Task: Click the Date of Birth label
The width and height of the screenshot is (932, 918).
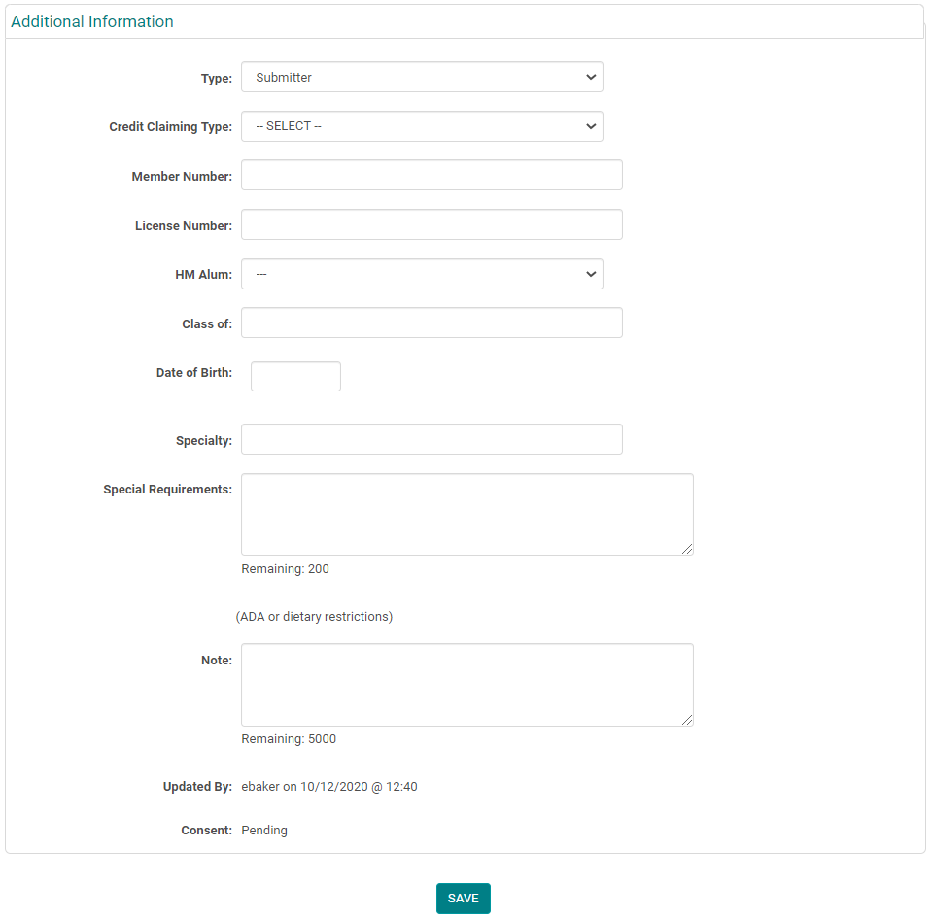Action: [x=193, y=373]
